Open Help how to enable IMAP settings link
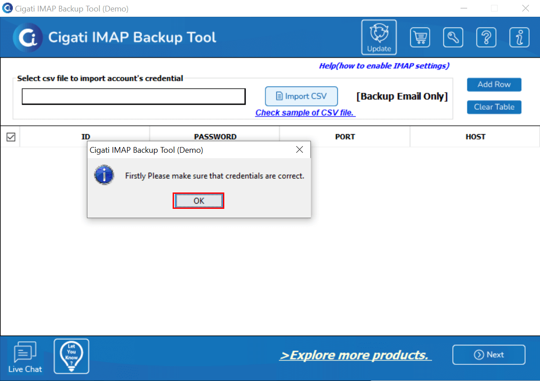The height and width of the screenshot is (381, 540). pos(384,66)
